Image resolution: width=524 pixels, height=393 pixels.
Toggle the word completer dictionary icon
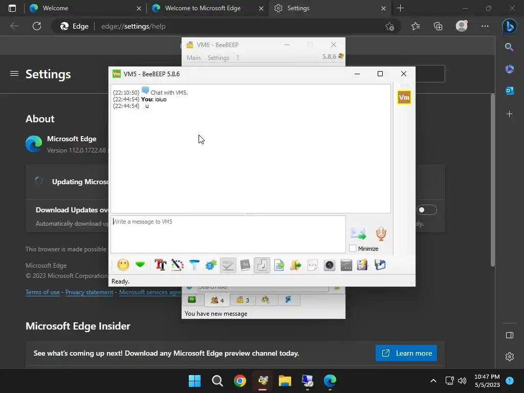tap(245, 265)
